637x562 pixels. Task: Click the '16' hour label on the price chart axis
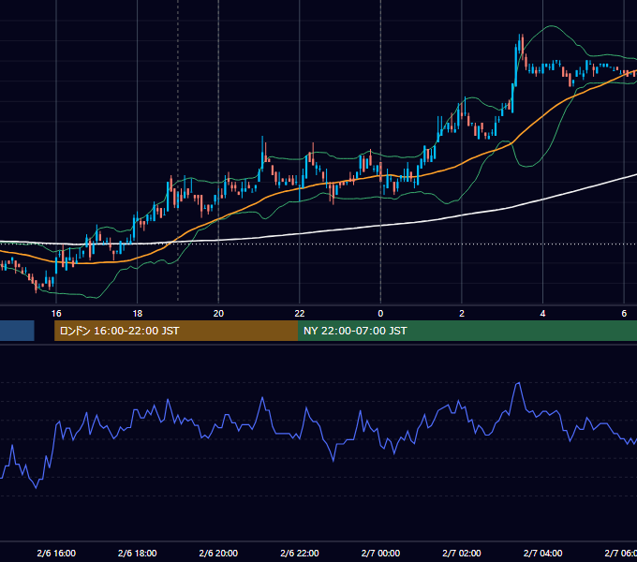[x=56, y=313]
